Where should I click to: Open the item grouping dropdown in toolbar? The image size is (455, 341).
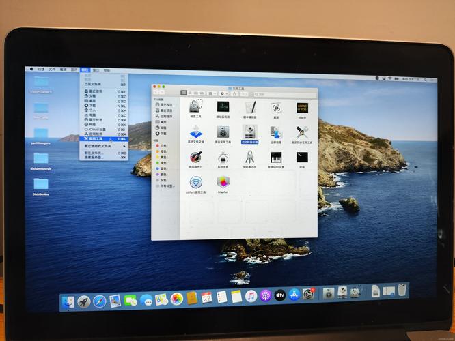[211, 93]
